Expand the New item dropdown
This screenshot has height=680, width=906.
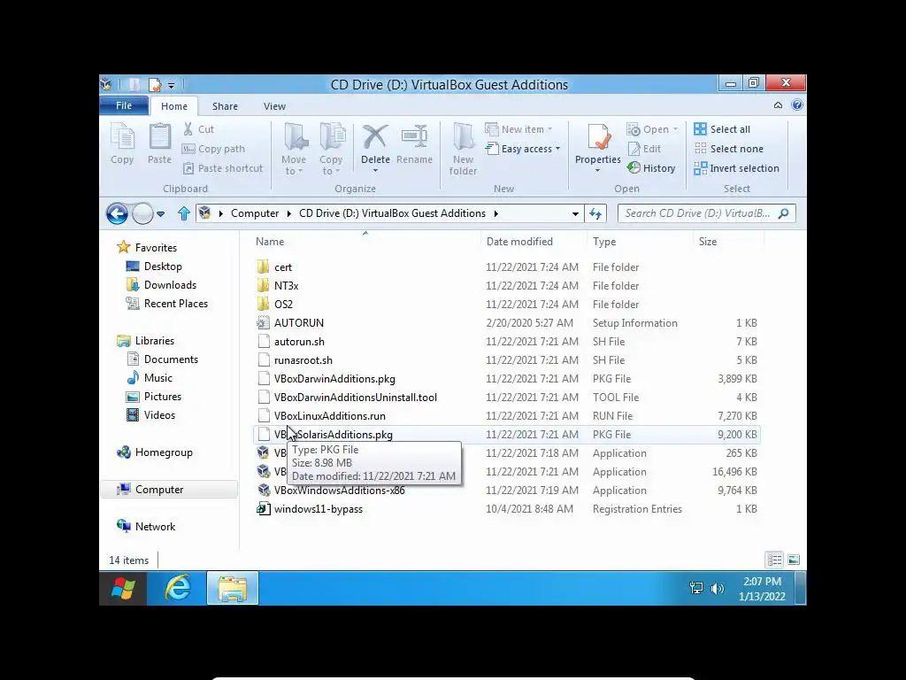518,129
